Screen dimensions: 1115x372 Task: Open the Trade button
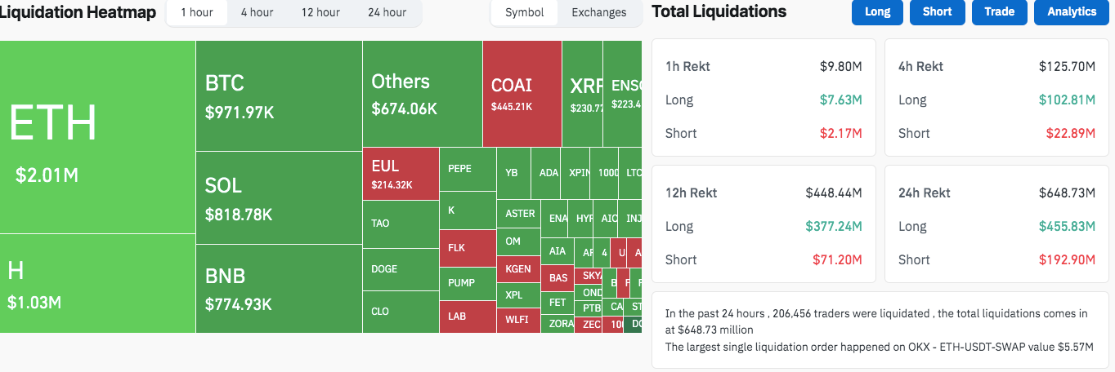pyautogui.click(x=999, y=11)
